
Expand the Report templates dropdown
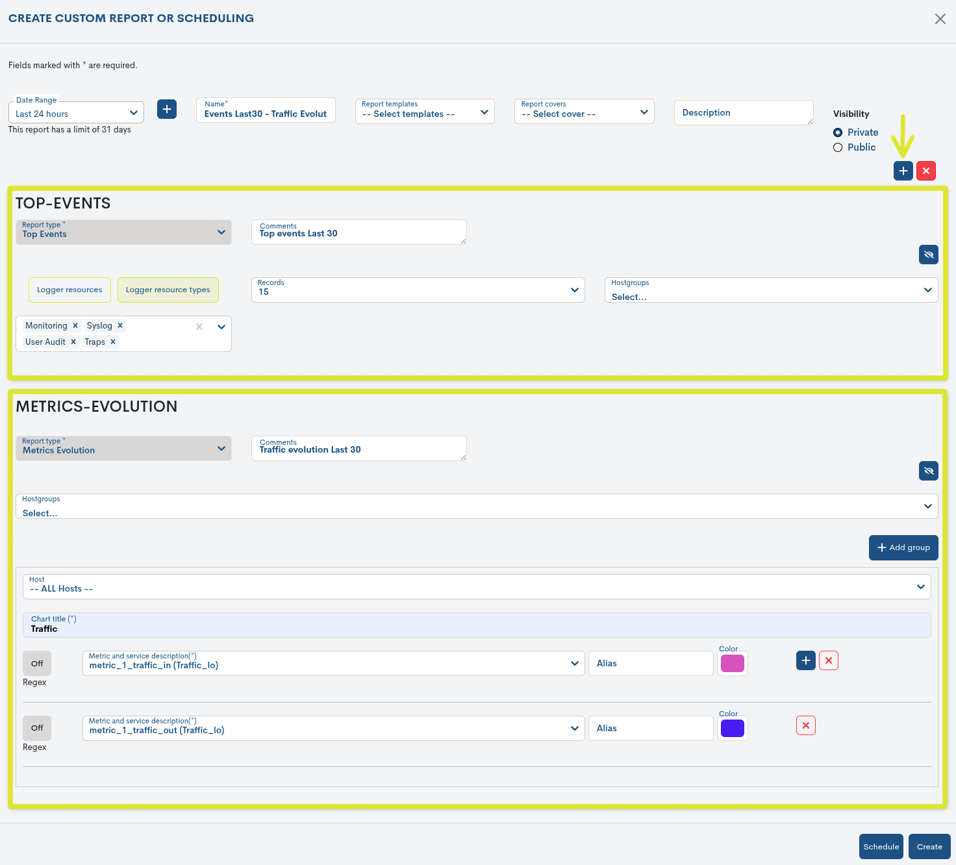tap(425, 112)
